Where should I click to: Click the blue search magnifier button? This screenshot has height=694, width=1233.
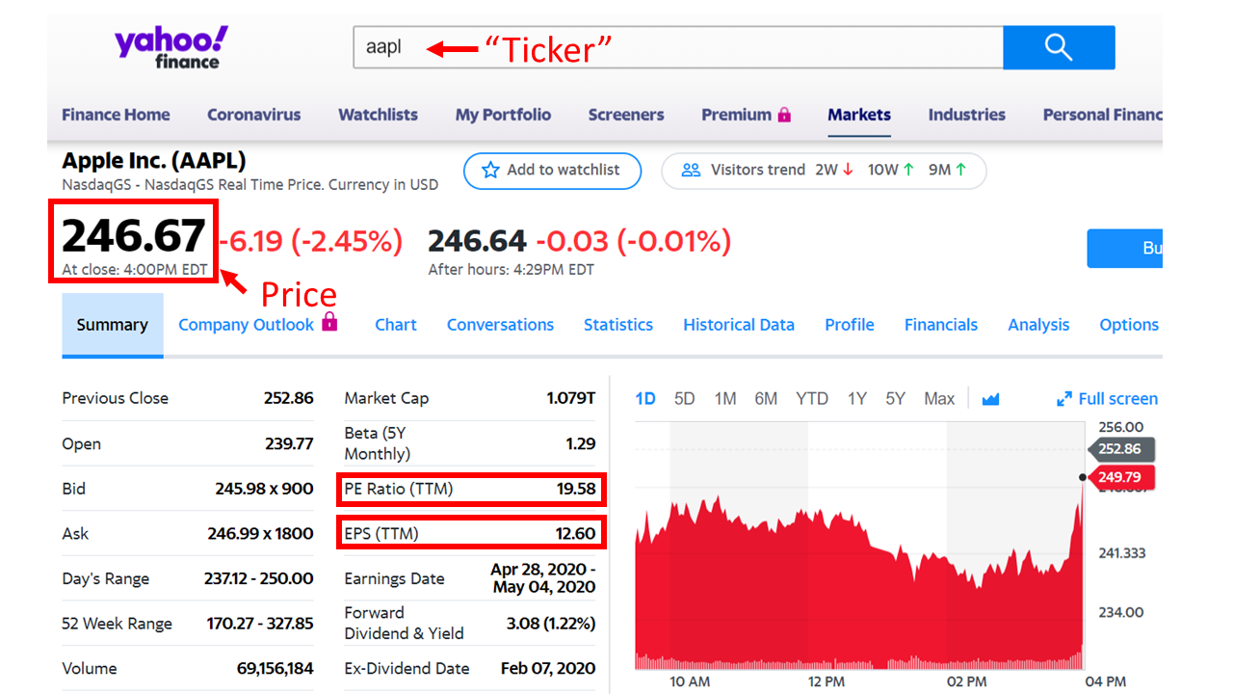point(1059,47)
